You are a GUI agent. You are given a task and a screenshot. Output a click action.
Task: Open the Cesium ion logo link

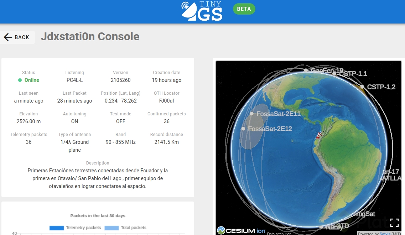(x=241, y=230)
